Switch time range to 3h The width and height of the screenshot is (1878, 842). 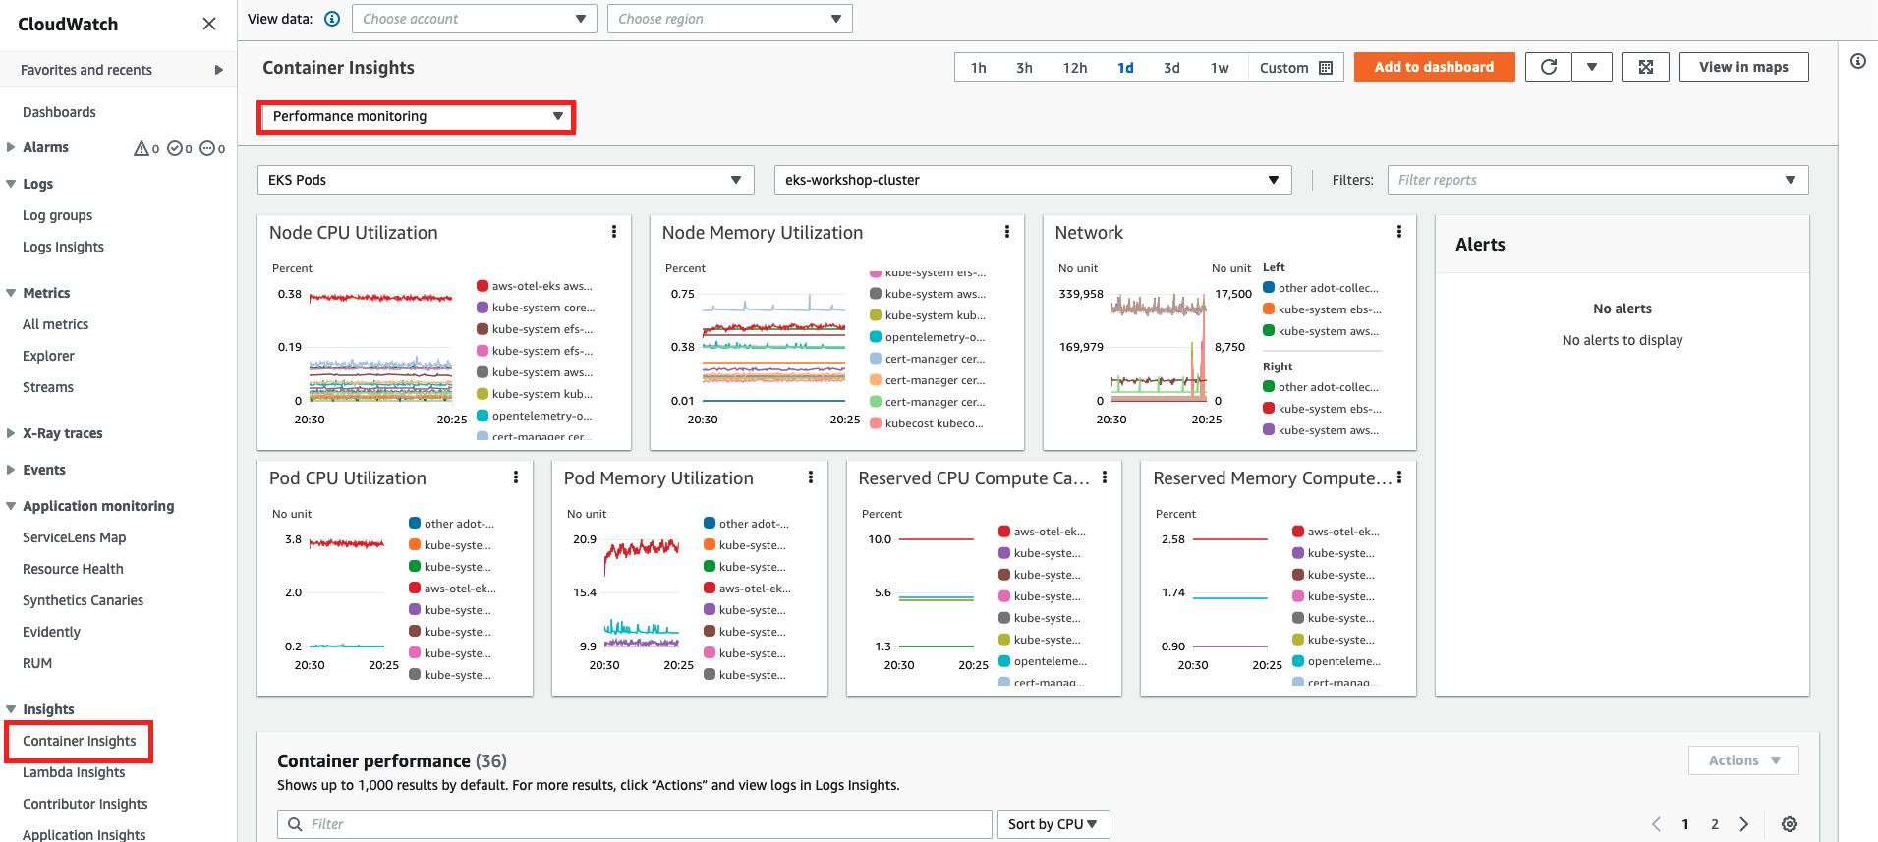coord(1024,68)
